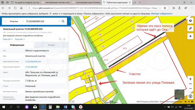Click the magnifier search button
Screen dimensions: 195x110
(63, 21)
